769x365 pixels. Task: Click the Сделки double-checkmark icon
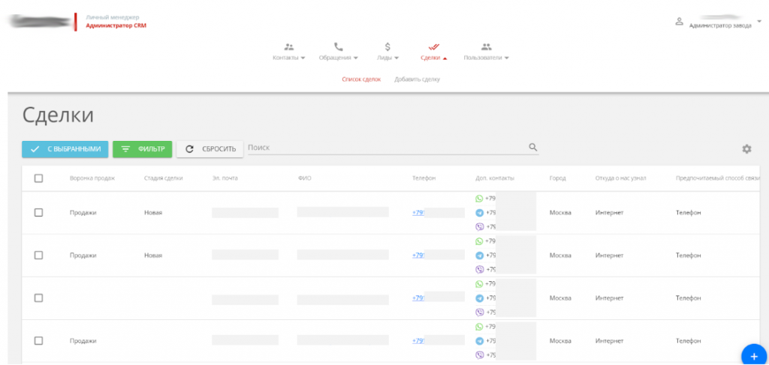[x=433, y=47]
